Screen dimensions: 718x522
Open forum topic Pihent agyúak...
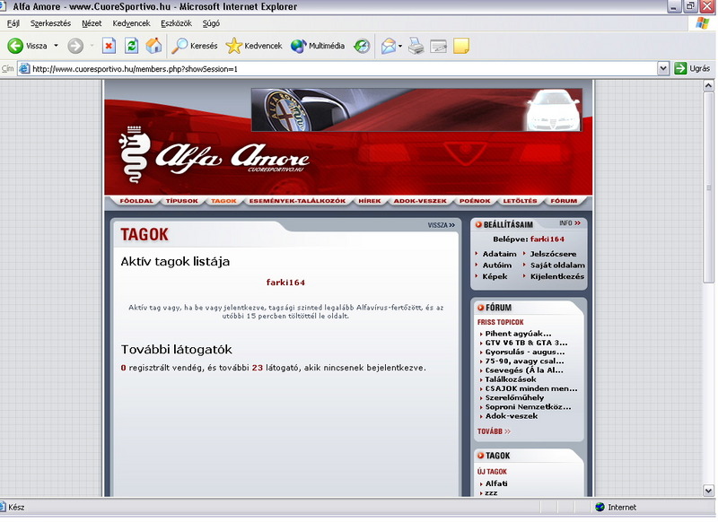click(518, 334)
